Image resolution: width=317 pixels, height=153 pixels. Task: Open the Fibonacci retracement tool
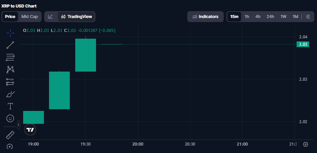click(10, 57)
